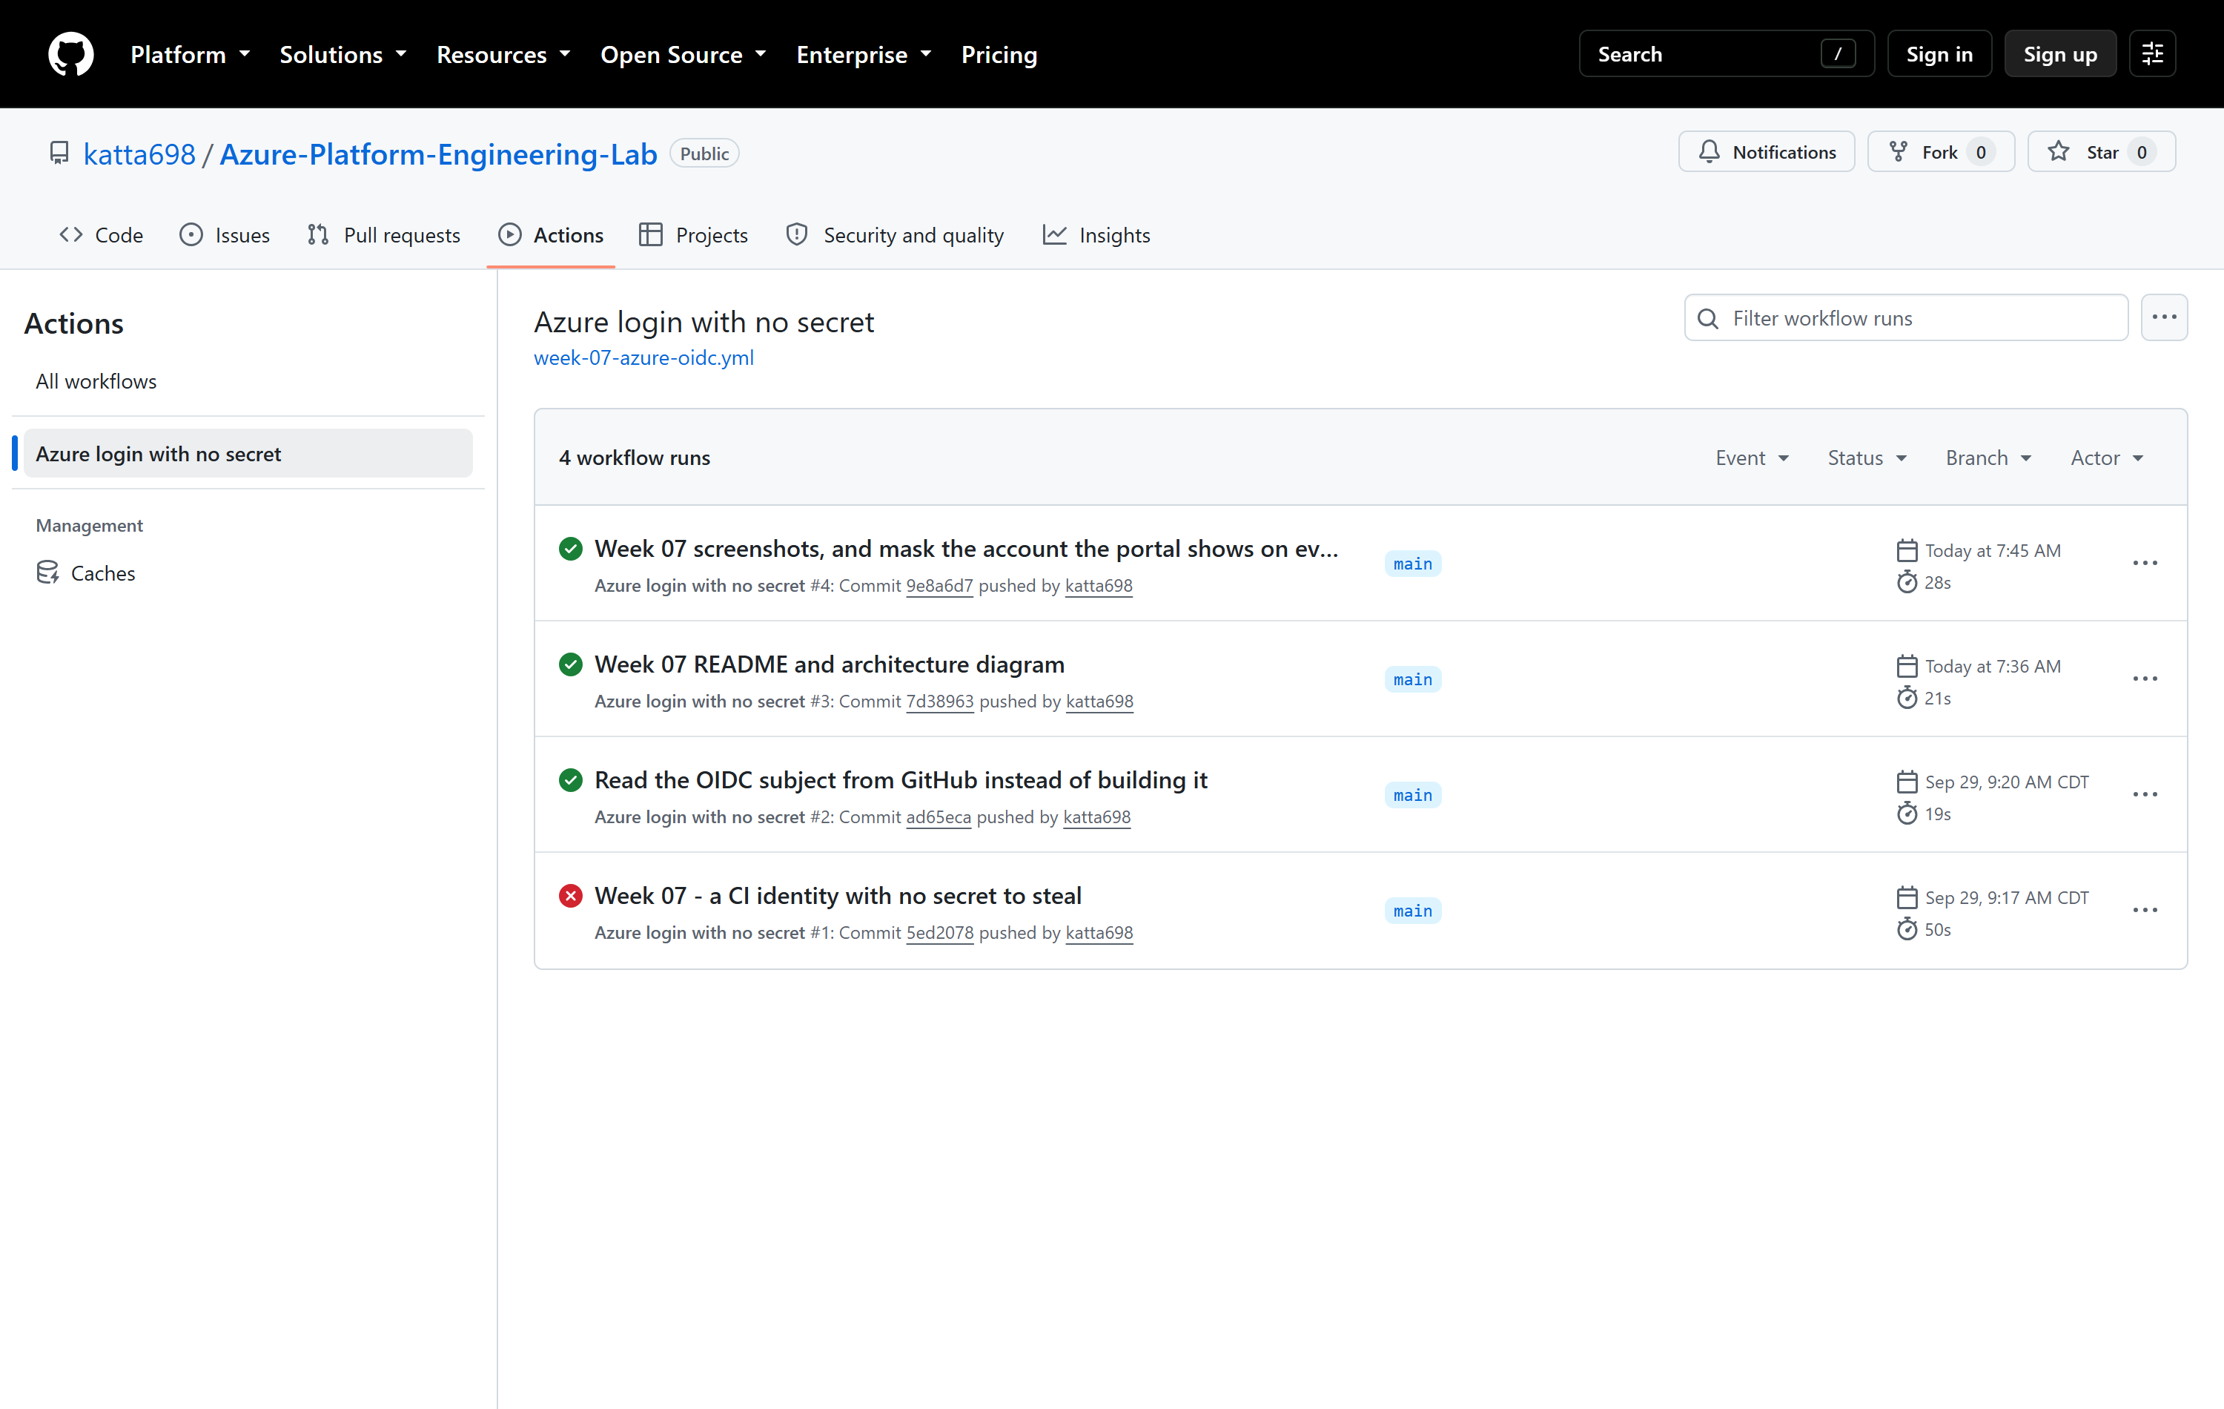Click the Caches database icon
2224x1409 pixels.
click(x=48, y=572)
